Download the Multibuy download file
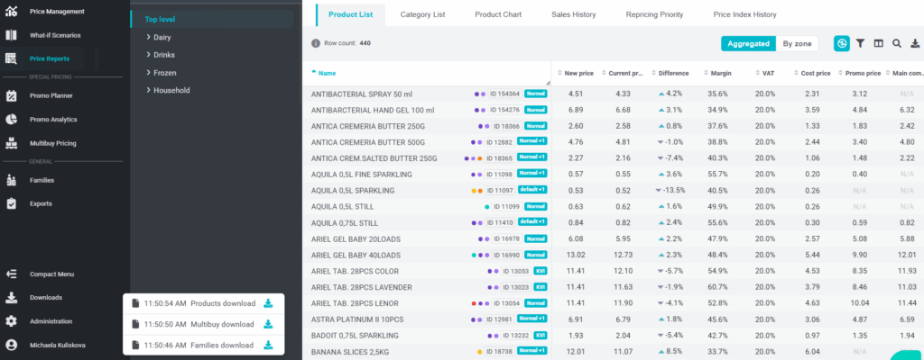The height and width of the screenshot is (360, 924). [x=268, y=324]
